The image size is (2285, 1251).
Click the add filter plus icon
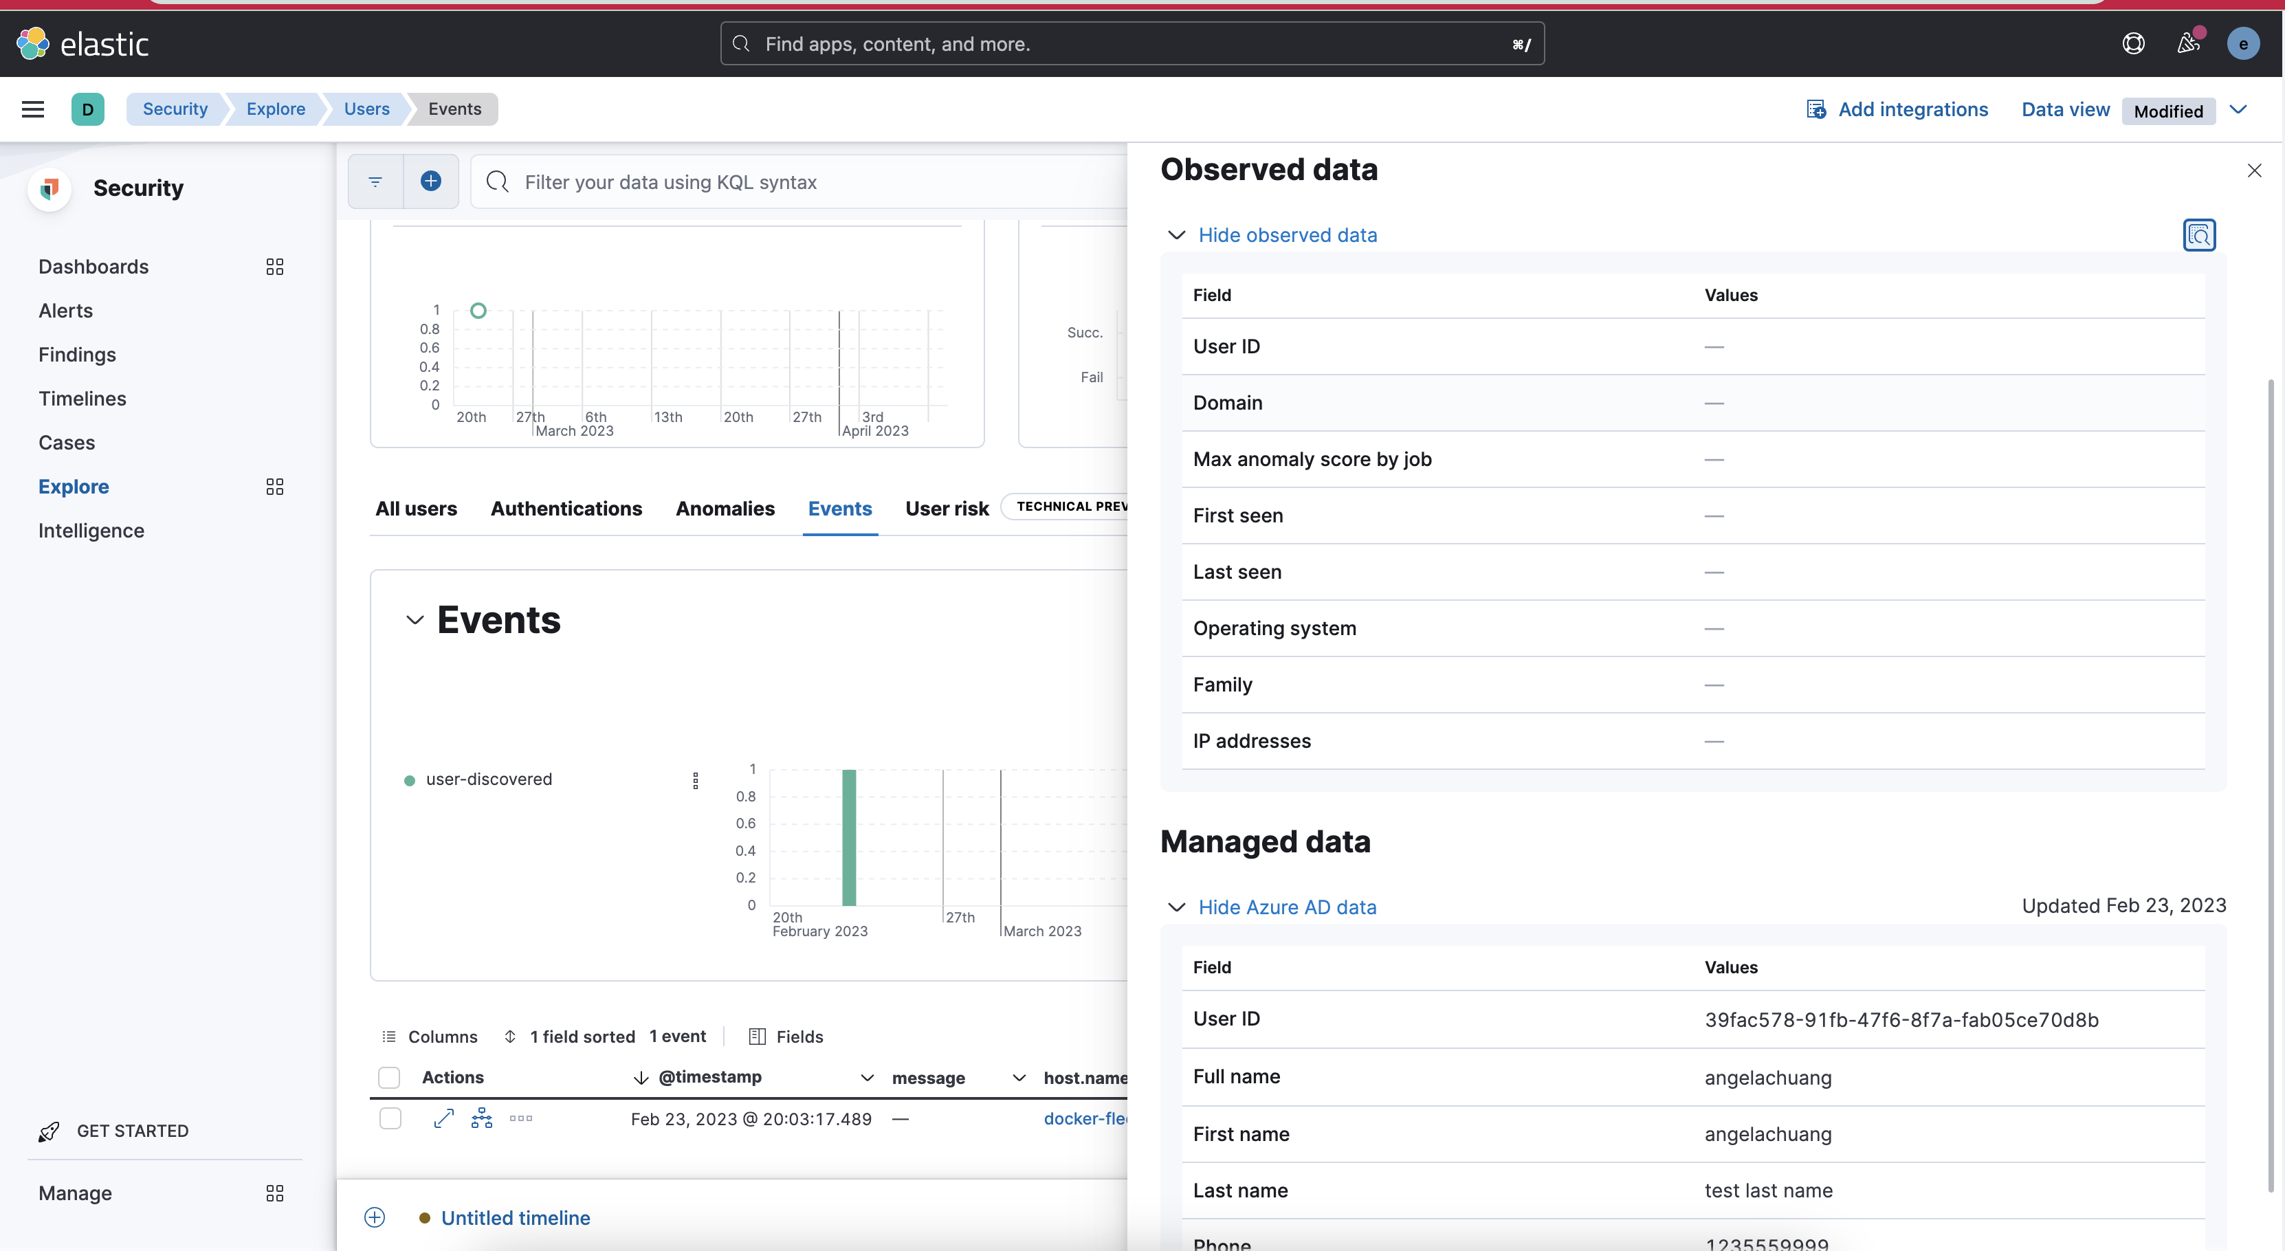pos(431,182)
